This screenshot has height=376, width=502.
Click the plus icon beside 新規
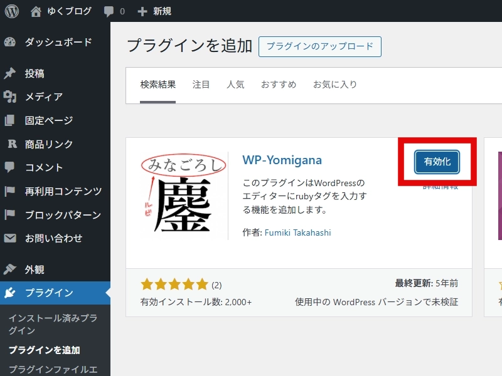click(x=142, y=11)
